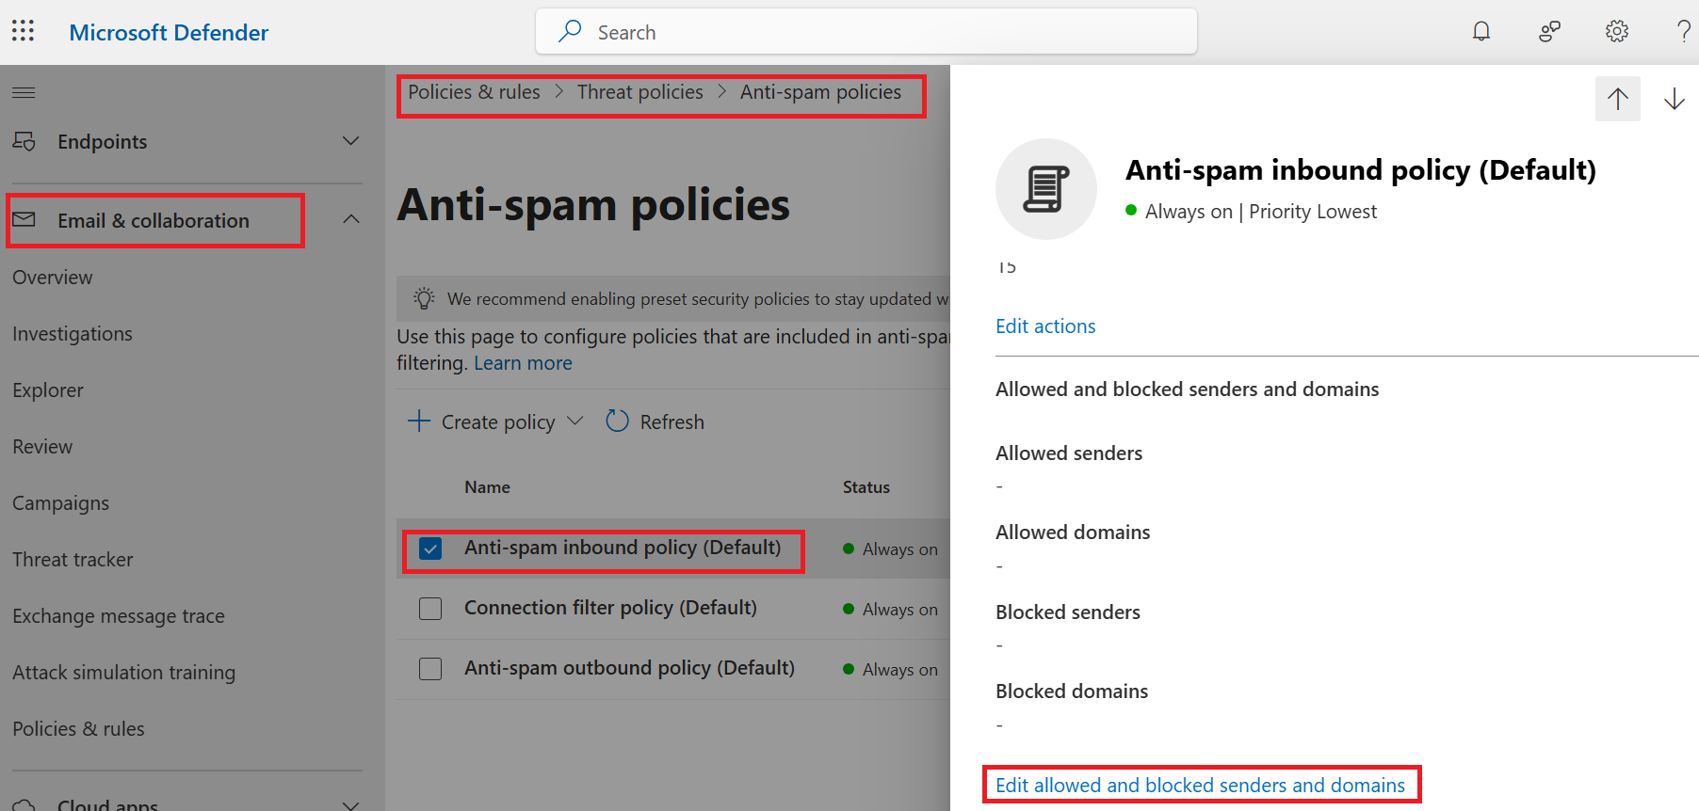Check Anti-spam outbound policy (Default) checkbox

[430, 669]
